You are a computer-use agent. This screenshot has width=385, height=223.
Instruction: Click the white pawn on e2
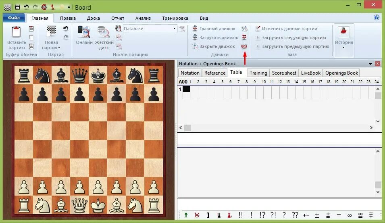tap(98, 187)
